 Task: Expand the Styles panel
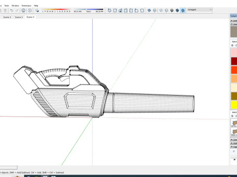tap(234, 143)
